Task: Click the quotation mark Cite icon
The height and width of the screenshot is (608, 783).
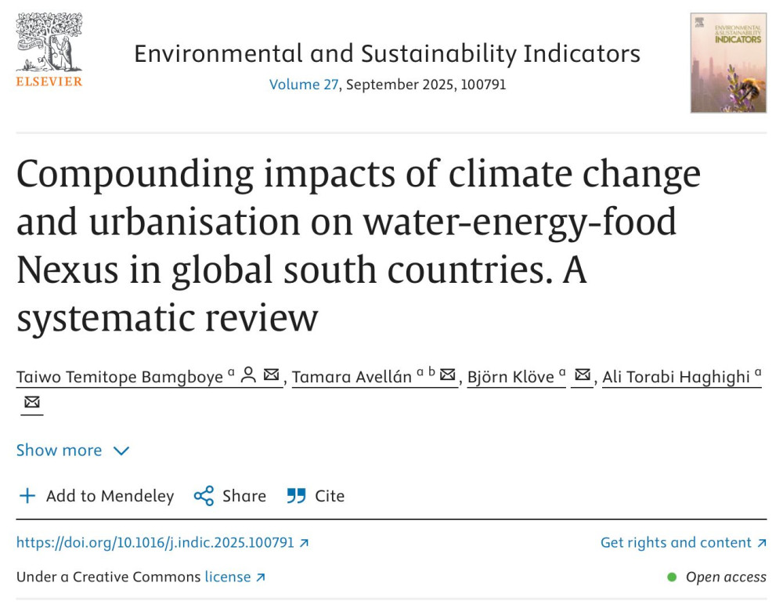Action: click(x=296, y=495)
